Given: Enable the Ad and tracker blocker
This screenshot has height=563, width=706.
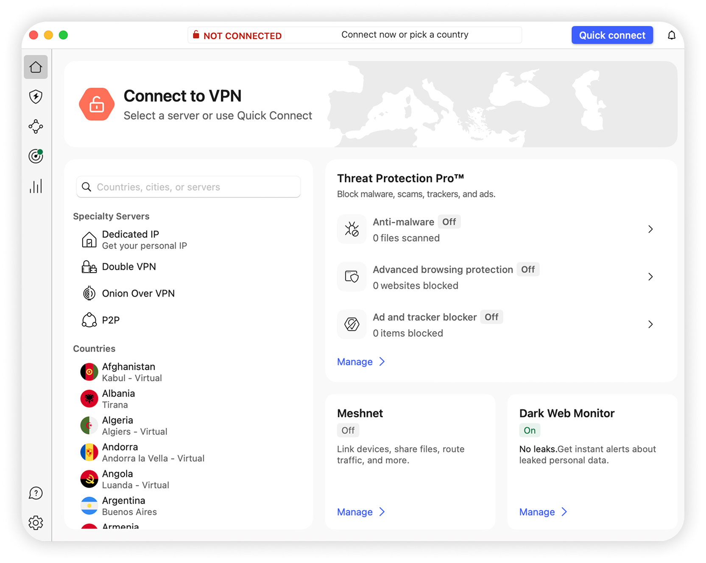Looking at the screenshot, I should pos(491,317).
